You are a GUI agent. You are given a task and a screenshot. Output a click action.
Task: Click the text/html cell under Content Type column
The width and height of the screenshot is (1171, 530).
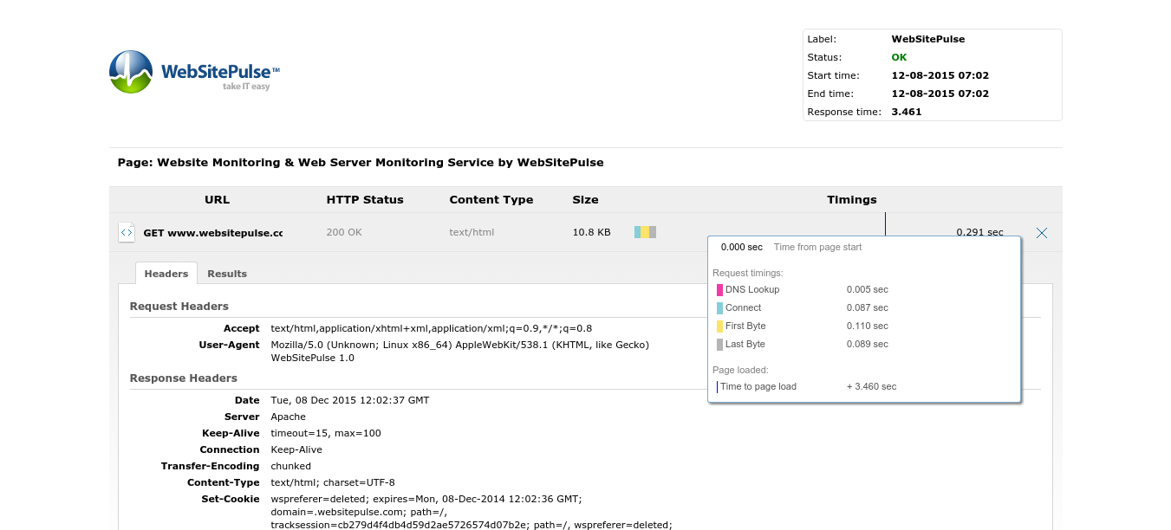[x=471, y=233]
